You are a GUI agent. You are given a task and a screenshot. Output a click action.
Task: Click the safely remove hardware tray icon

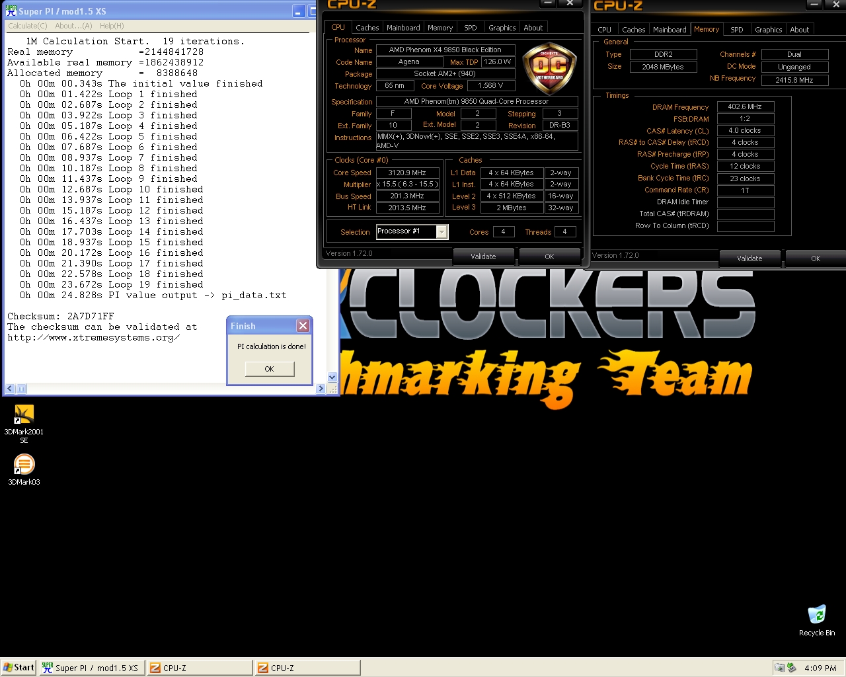pos(792,668)
